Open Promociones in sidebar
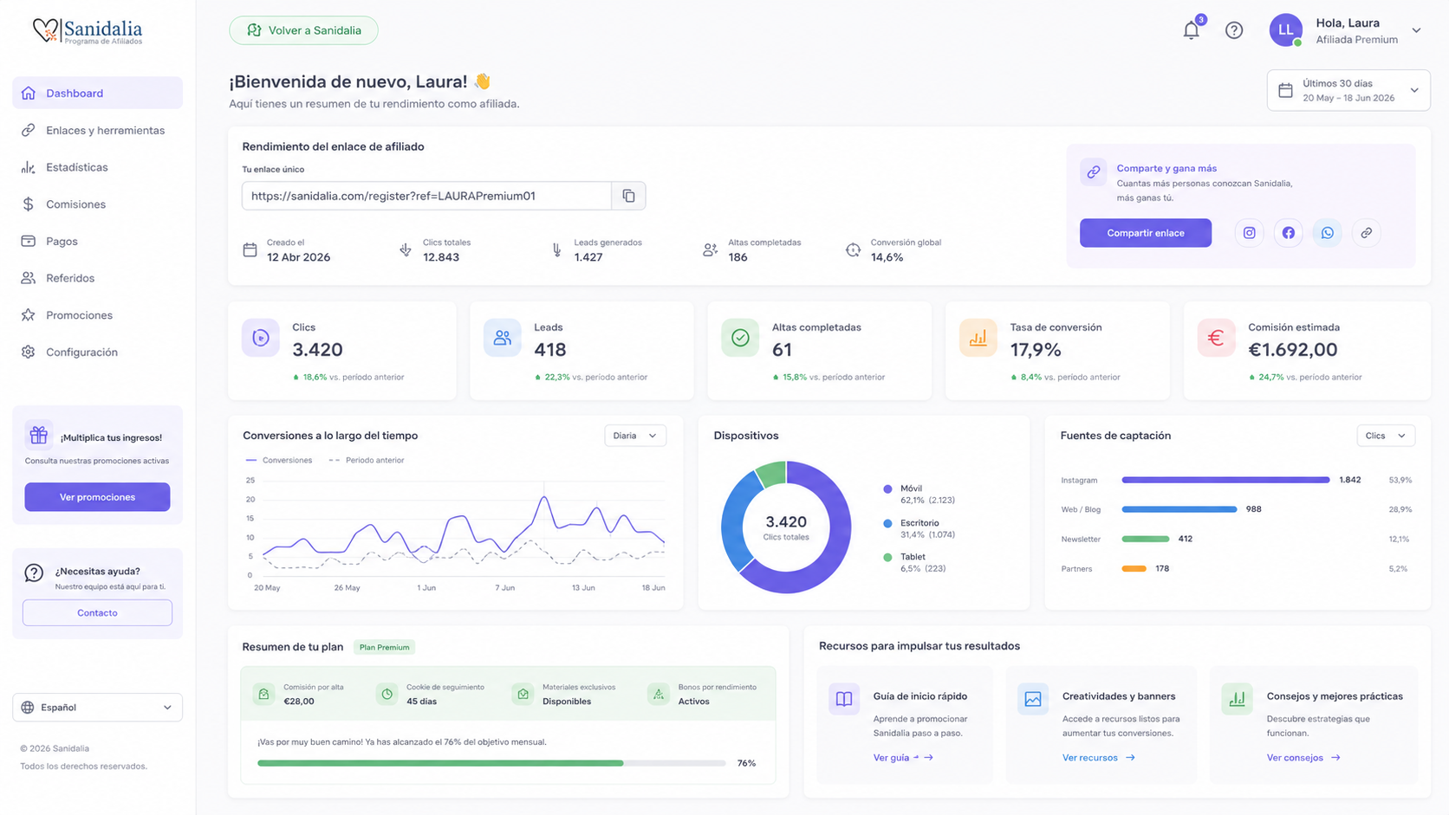Image resolution: width=1449 pixels, height=815 pixels. (x=97, y=315)
